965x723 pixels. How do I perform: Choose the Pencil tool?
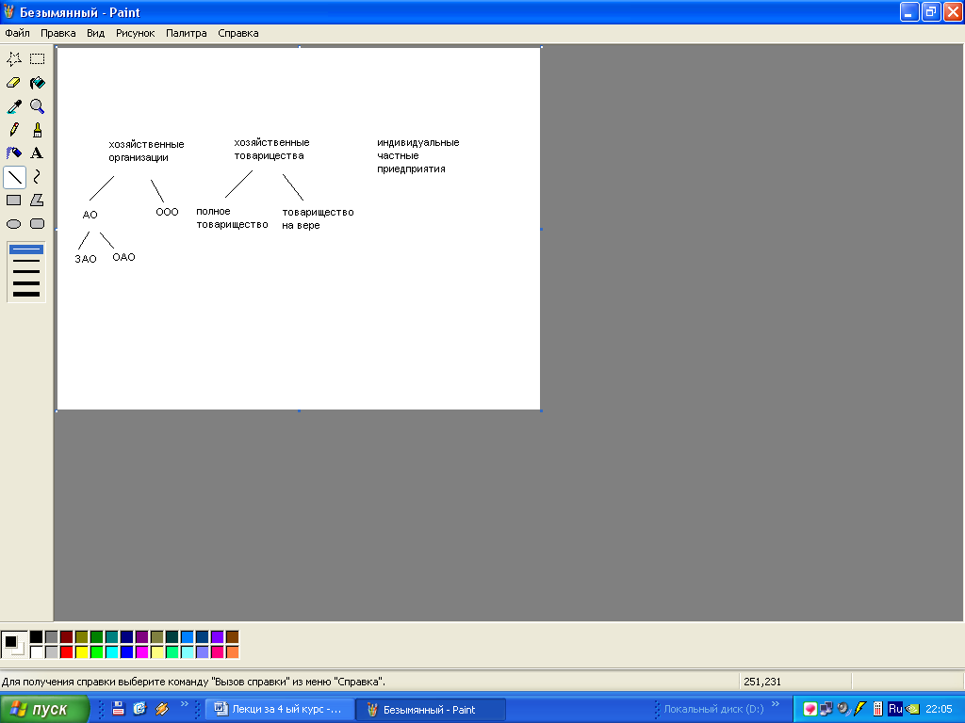click(14, 130)
